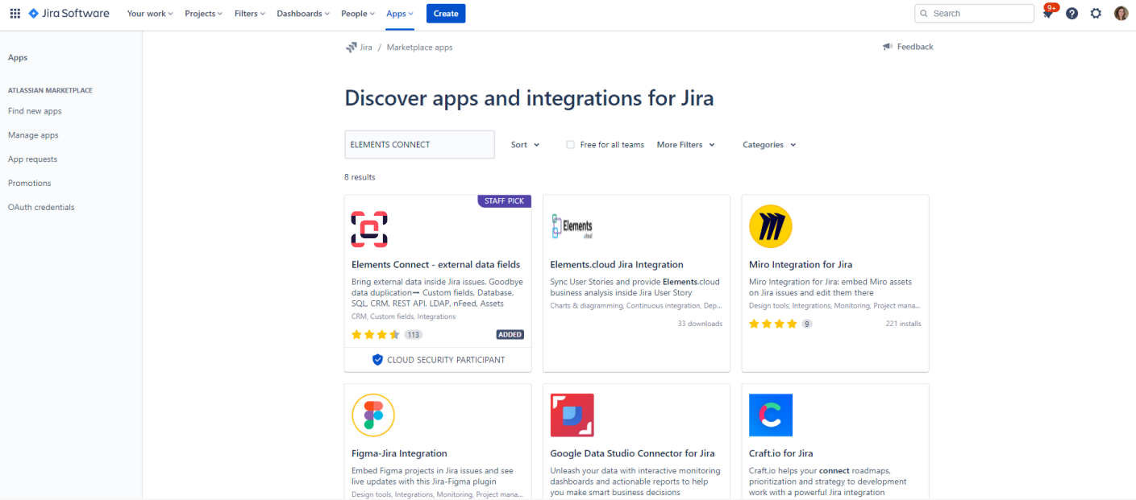1136x500 pixels.
Task: Click the Craft.io app logo
Action: click(770, 415)
